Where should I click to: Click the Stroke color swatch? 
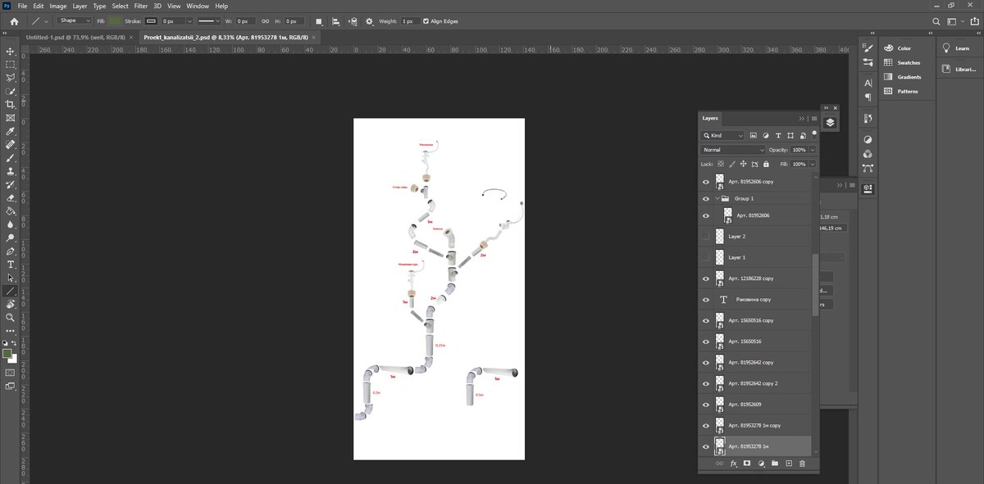(151, 20)
